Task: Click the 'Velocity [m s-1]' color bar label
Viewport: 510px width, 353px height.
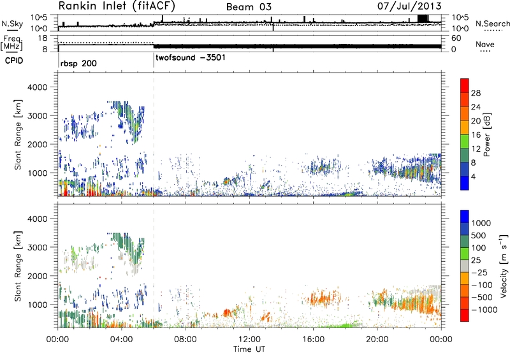Action: pos(504,266)
